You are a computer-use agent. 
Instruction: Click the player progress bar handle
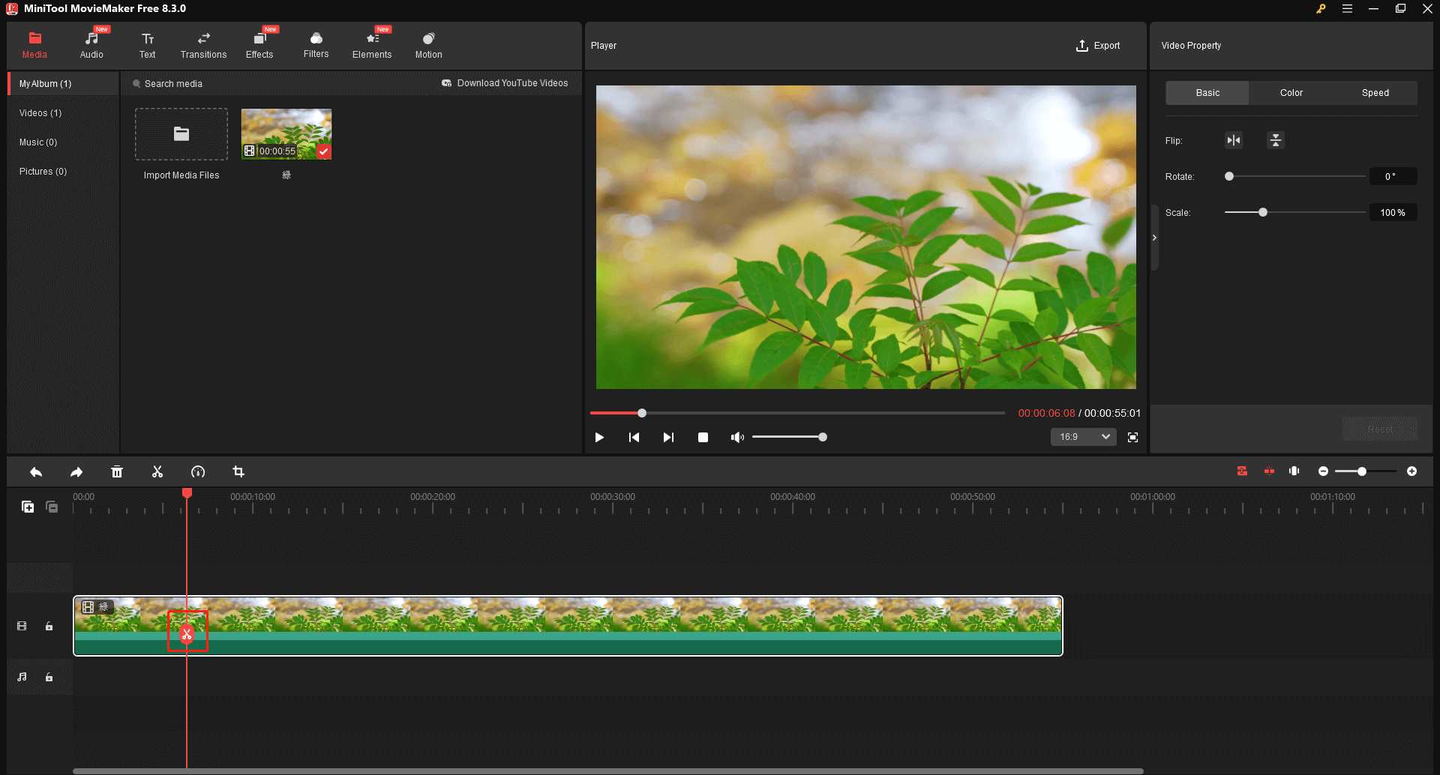point(642,413)
